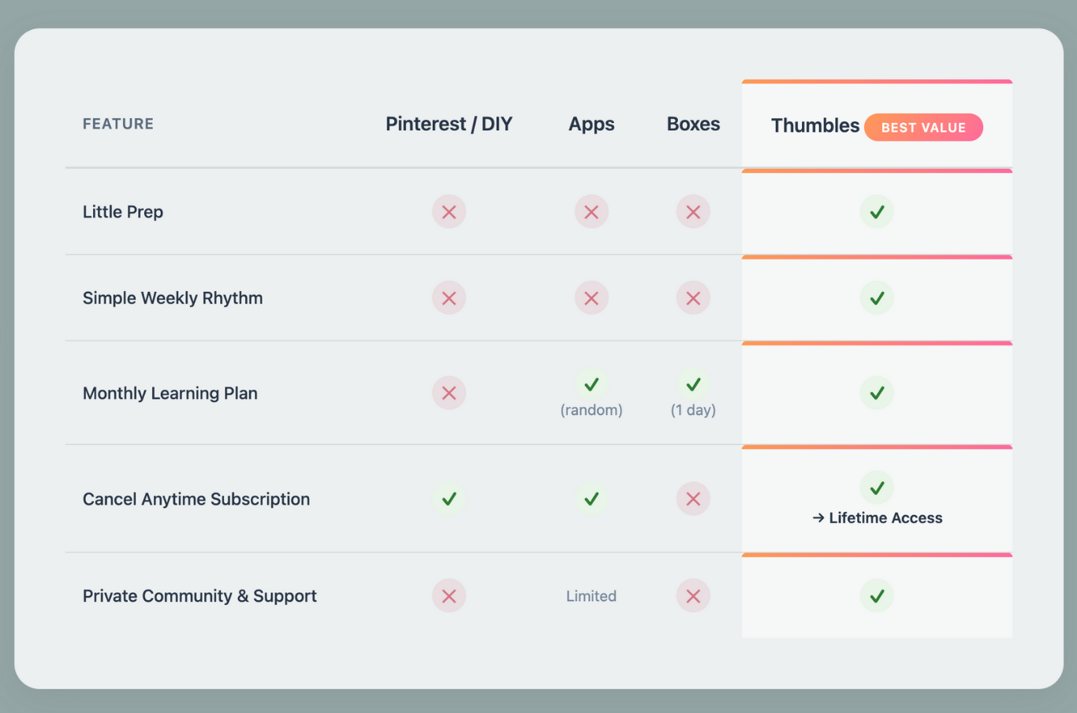Click the Lifetime Access link text
The height and width of the screenshot is (713, 1077).
[x=885, y=518]
